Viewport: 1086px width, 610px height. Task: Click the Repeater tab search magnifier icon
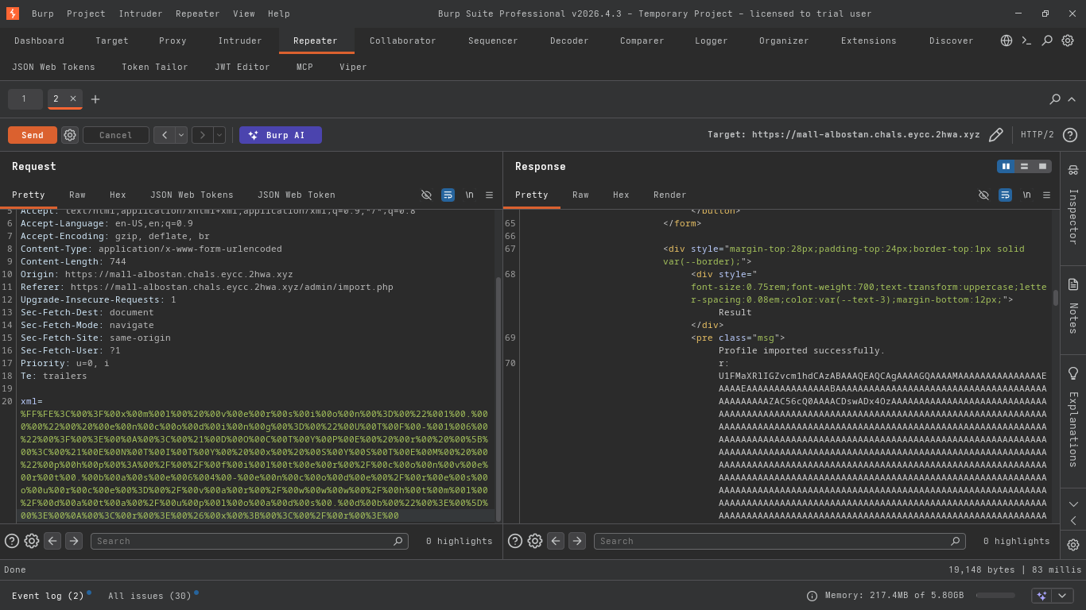point(1055,99)
